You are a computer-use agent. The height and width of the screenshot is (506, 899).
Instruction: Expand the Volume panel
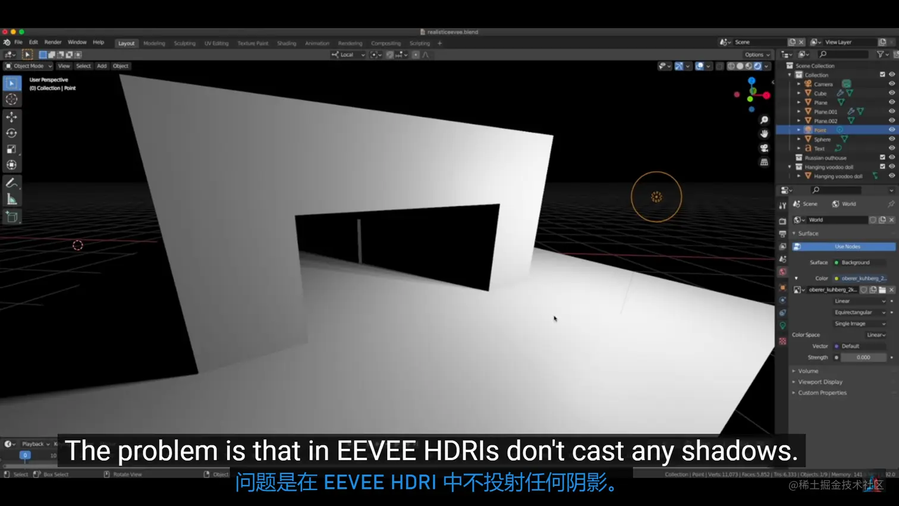807,371
